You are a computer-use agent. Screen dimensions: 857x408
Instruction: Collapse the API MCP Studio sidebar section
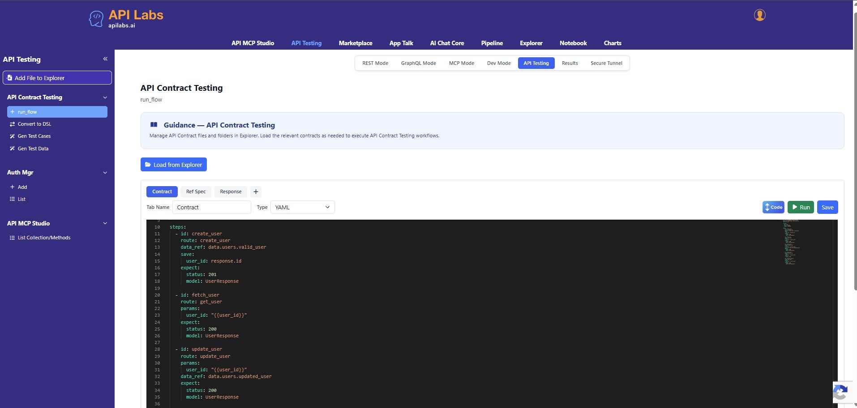point(105,223)
